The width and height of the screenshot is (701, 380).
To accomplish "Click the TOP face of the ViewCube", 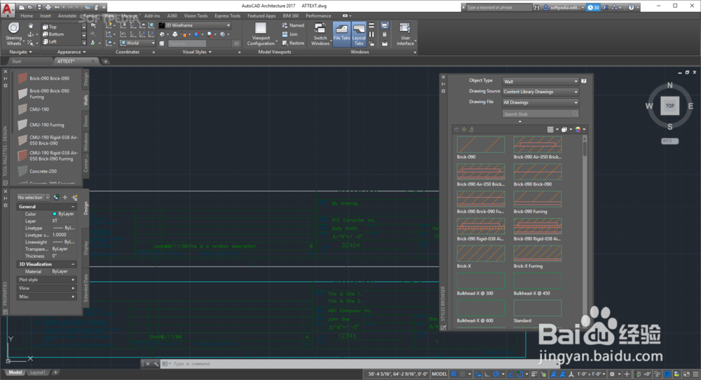I will click(x=669, y=106).
